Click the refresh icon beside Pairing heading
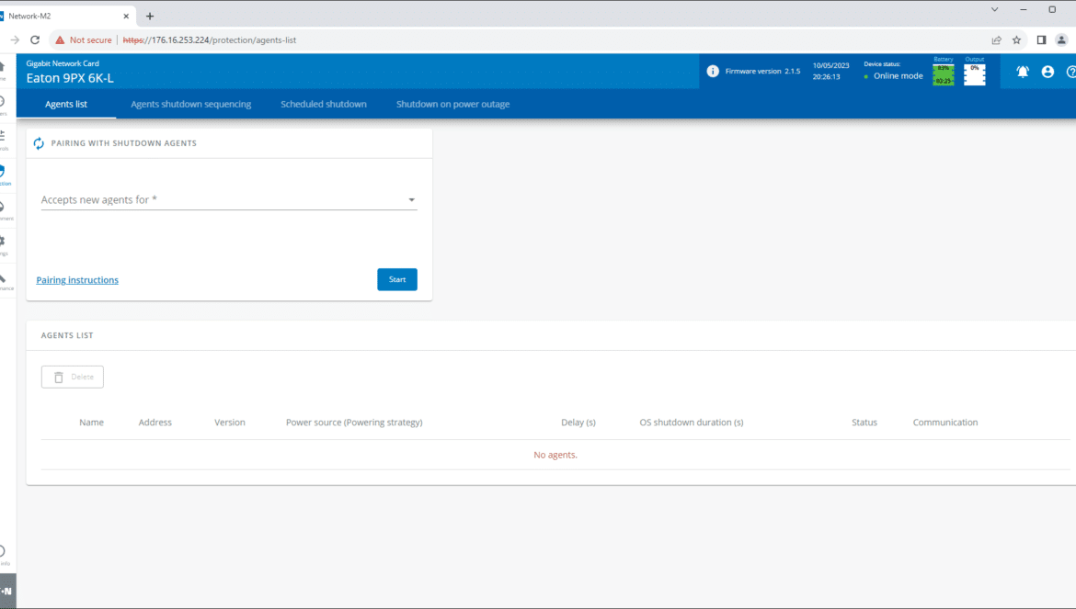The image size is (1076, 609). (39, 143)
